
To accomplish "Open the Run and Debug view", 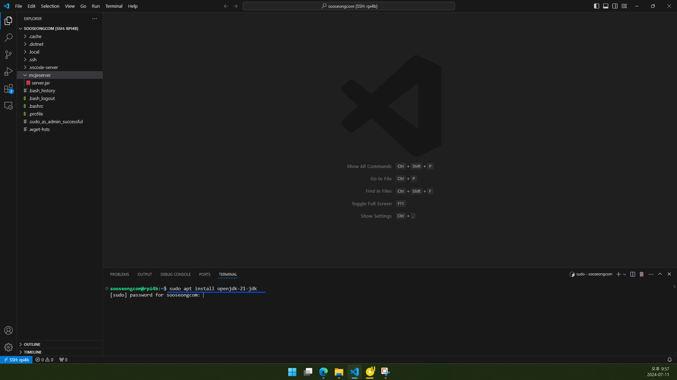I will click(x=8, y=71).
